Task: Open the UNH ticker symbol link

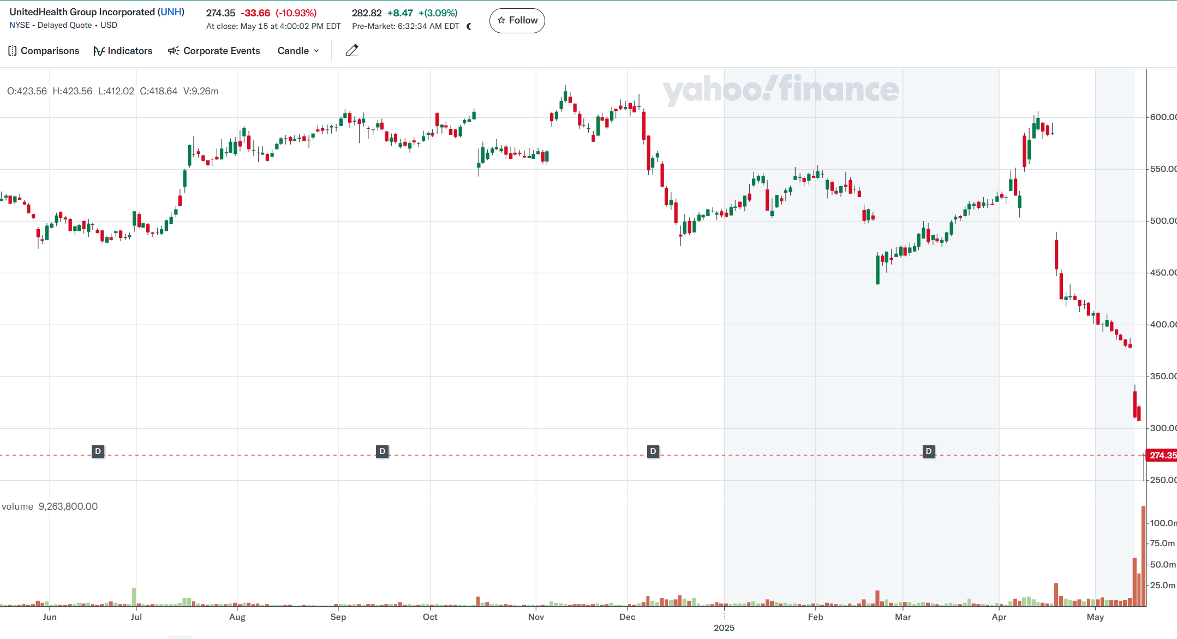Action: 171,12
